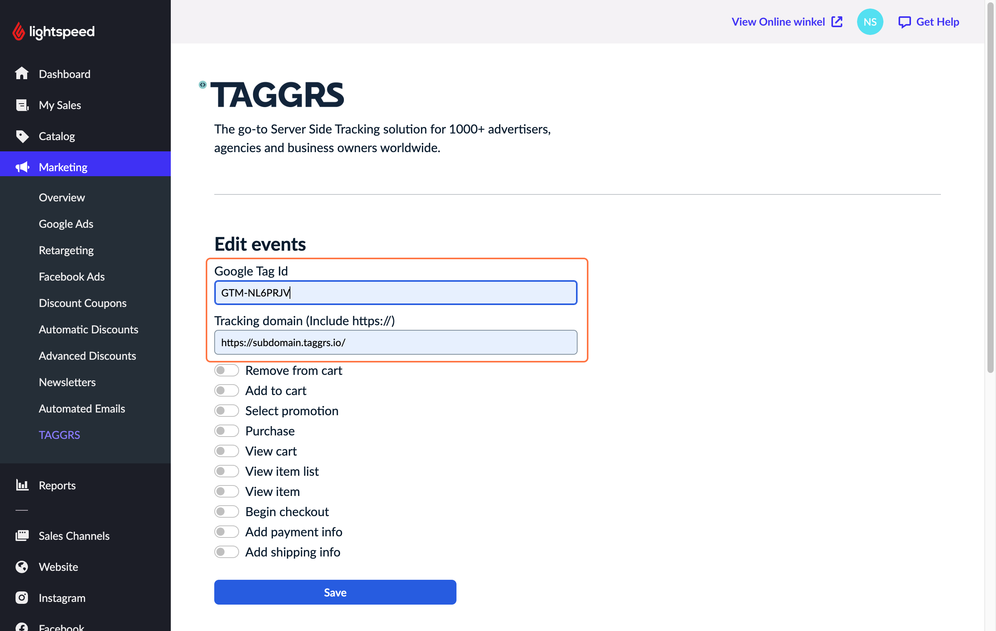Image resolution: width=996 pixels, height=631 pixels.
Task: Enable the Begin checkout switch
Action: click(226, 511)
